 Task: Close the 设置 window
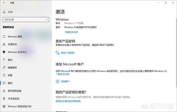click(x=173, y=3)
